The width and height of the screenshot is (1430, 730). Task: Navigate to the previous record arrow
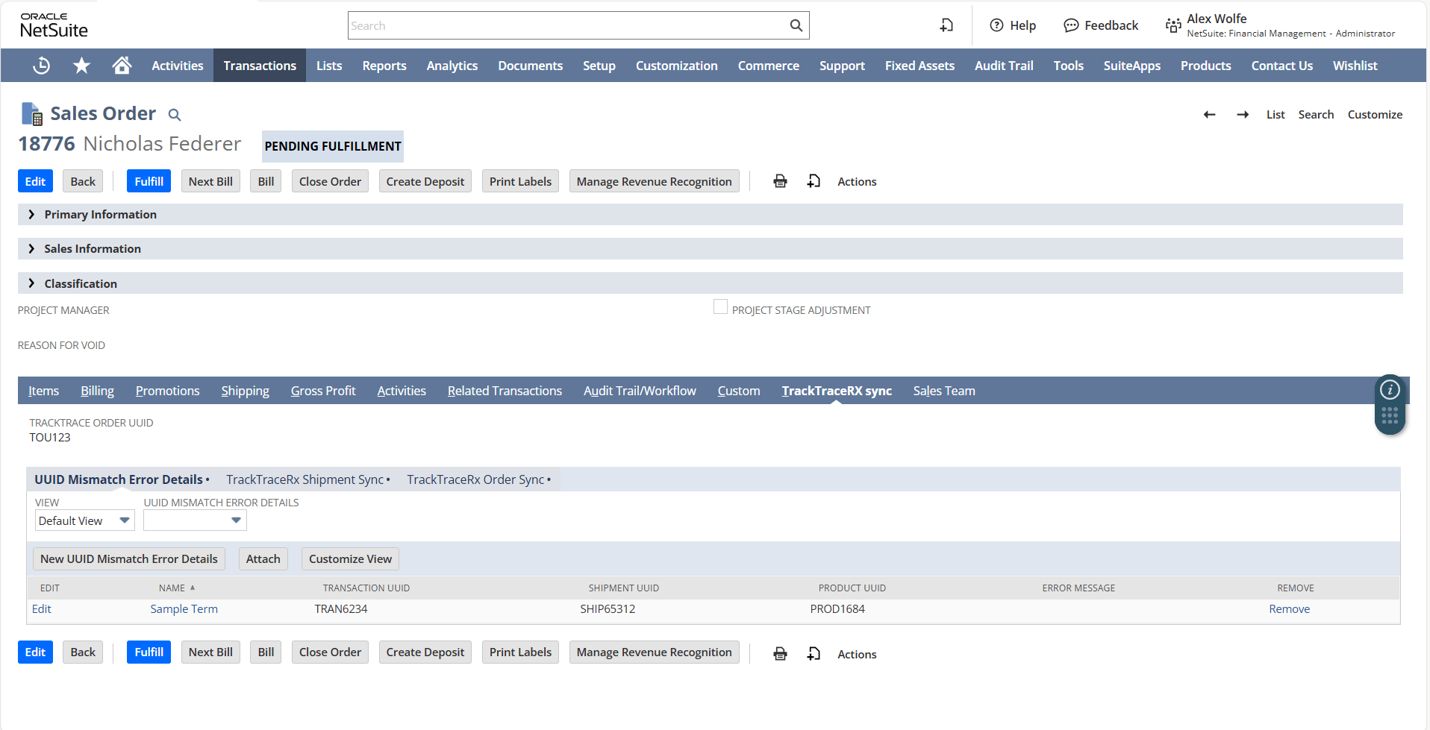pos(1209,115)
